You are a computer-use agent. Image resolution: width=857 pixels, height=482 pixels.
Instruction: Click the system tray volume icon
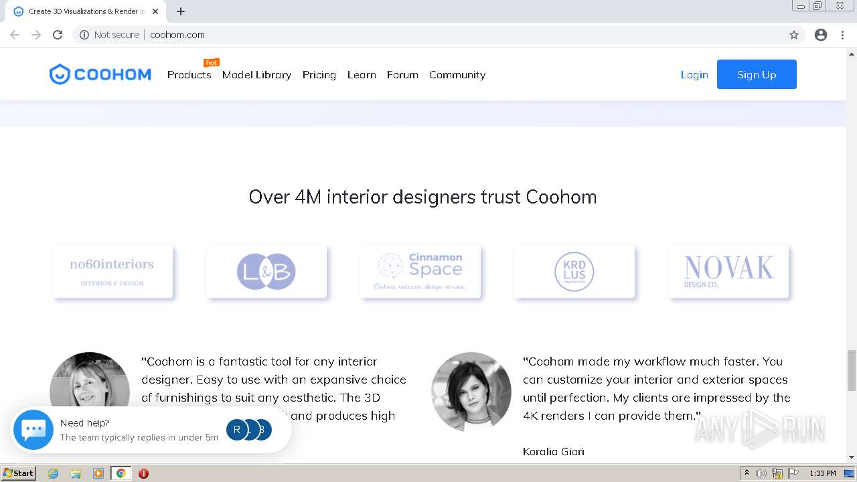pyautogui.click(x=761, y=473)
